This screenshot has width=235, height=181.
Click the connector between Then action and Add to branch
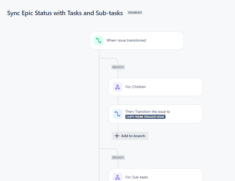[x=118, y=127]
